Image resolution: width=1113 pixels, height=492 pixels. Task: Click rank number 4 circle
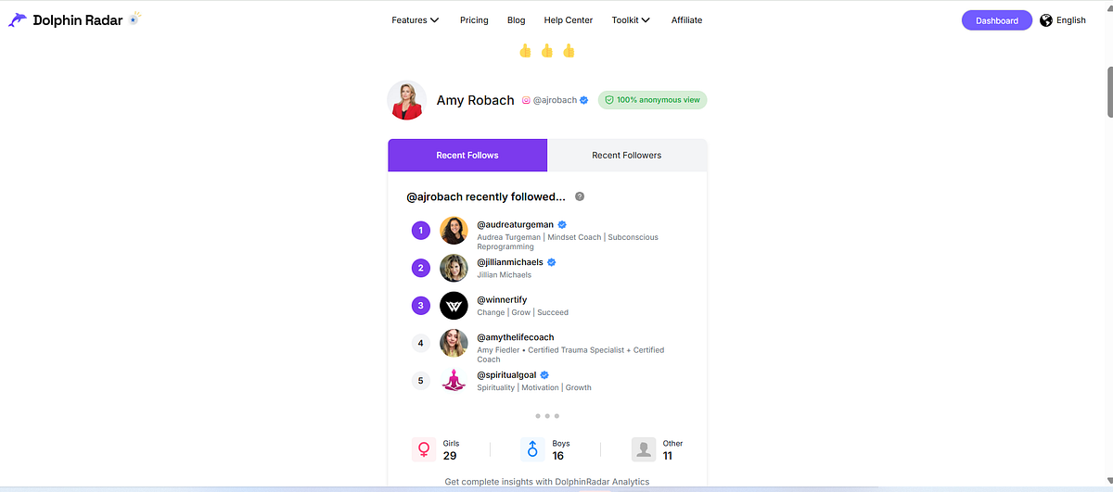pos(421,343)
